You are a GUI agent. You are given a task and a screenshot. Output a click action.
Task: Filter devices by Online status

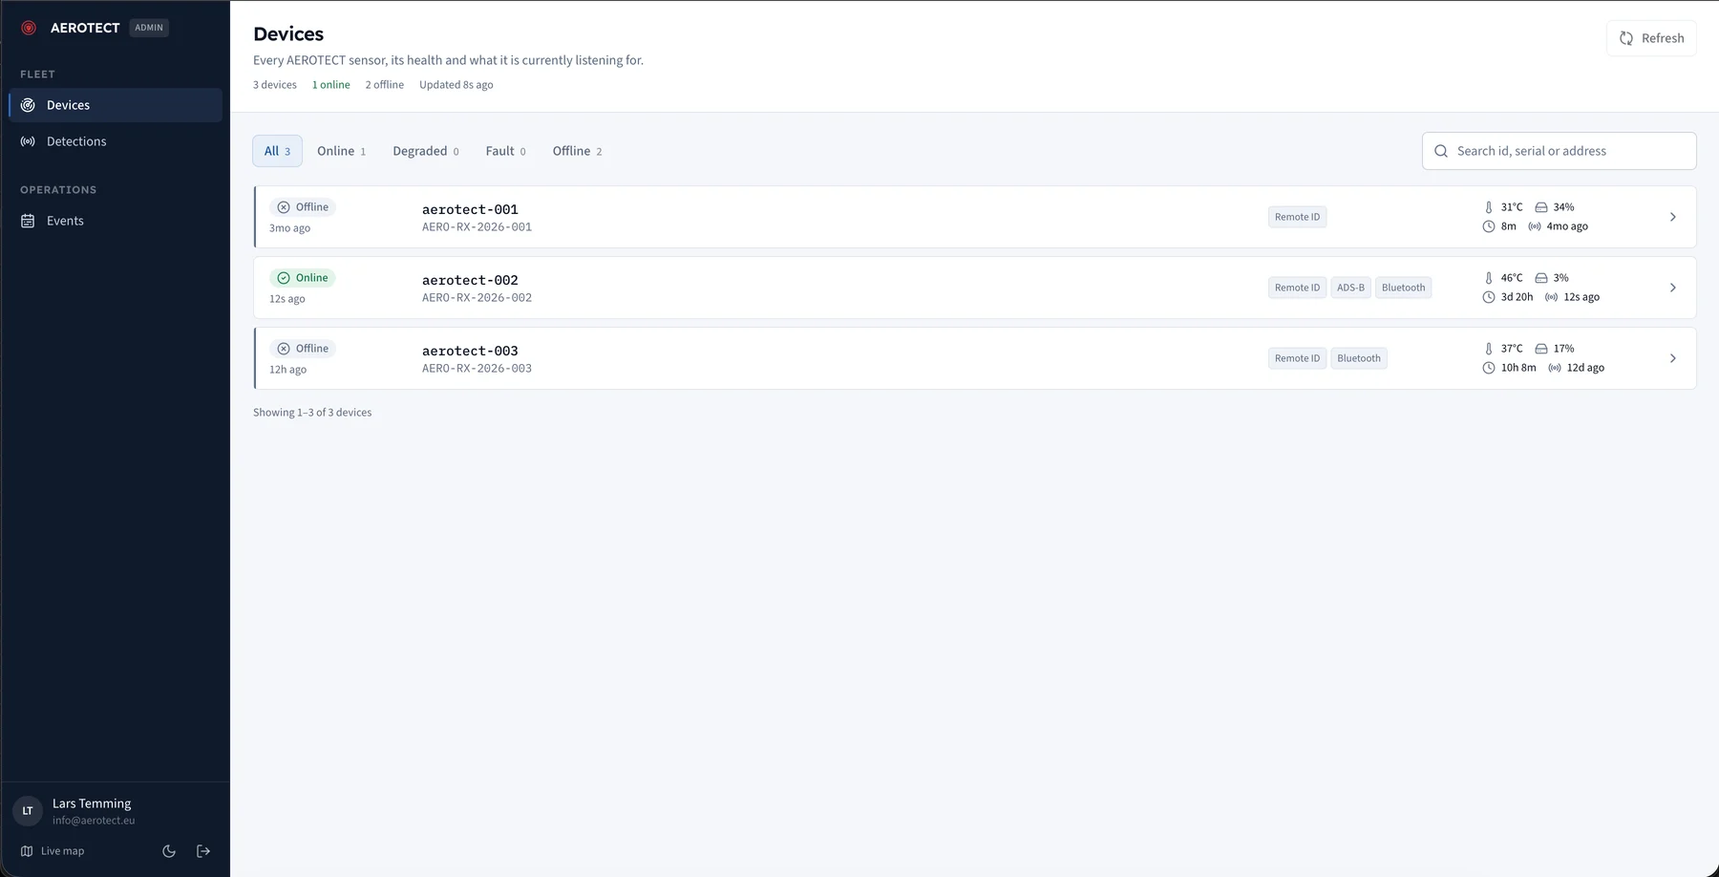point(341,151)
